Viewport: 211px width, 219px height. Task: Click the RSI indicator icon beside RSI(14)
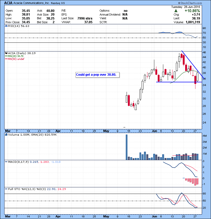click(x=6, y=26)
